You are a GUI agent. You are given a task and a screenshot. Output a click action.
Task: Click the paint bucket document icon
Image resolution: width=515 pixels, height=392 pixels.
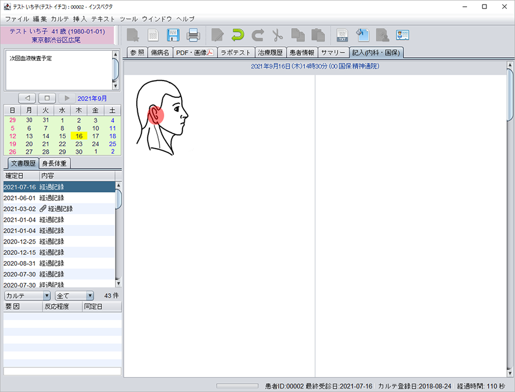[362, 35]
